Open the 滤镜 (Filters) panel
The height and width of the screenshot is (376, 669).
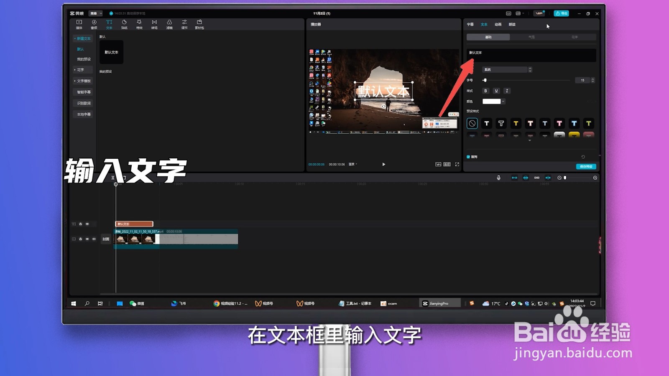point(169,24)
